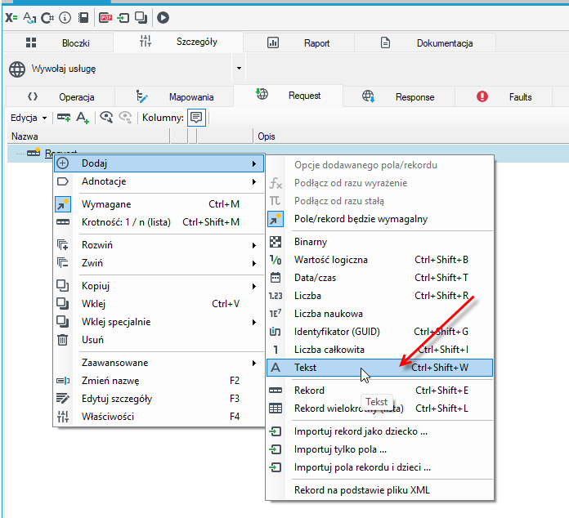This screenshot has width=569, height=518.
Task: Open the Faults tab
Action: coord(504,97)
